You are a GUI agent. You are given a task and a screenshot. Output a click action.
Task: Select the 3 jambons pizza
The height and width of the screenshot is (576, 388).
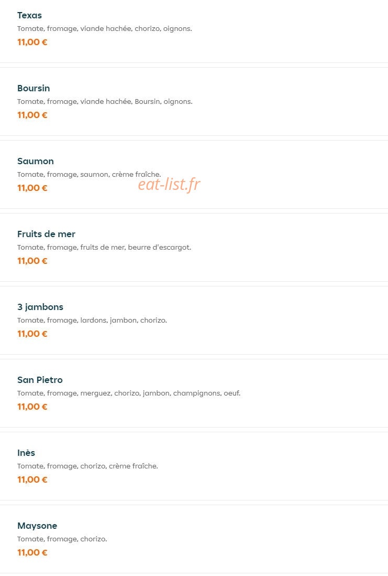(40, 307)
